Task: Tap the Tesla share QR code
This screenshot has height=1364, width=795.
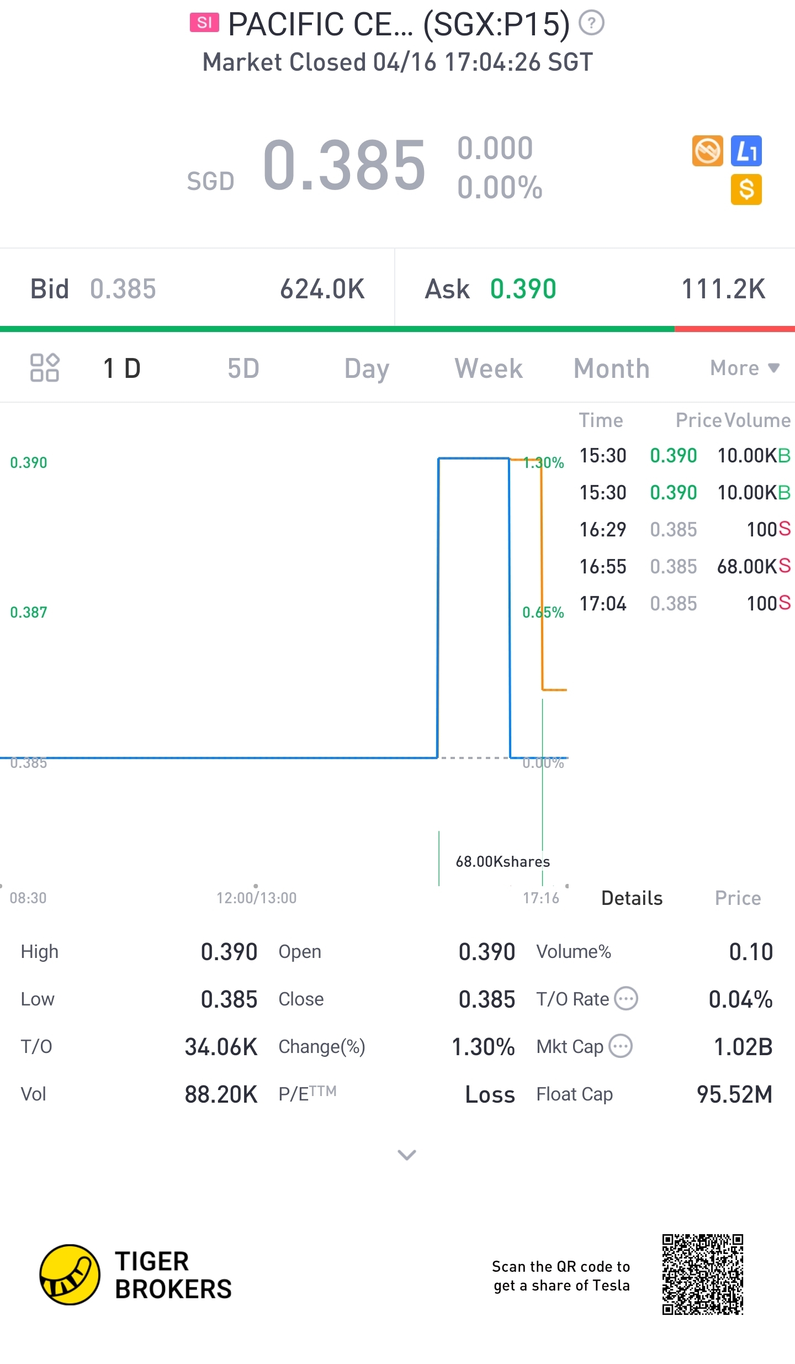Action: point(703,1275)
